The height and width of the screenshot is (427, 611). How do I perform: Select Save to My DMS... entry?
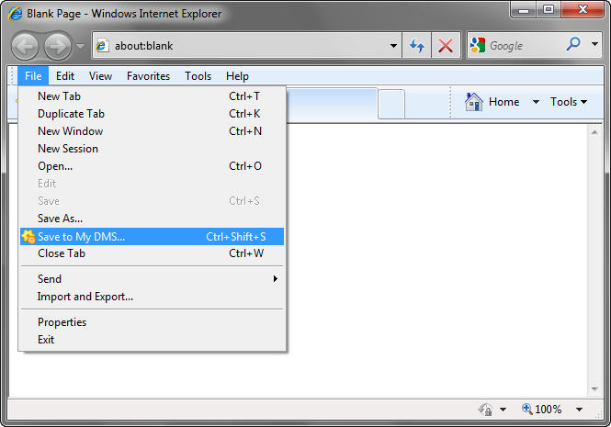pos(152,237)
